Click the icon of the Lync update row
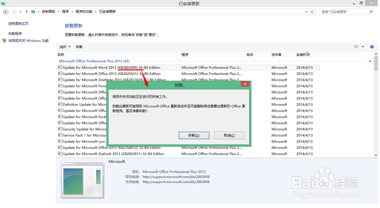The image size is (380, 208). (x=60, y=141)
